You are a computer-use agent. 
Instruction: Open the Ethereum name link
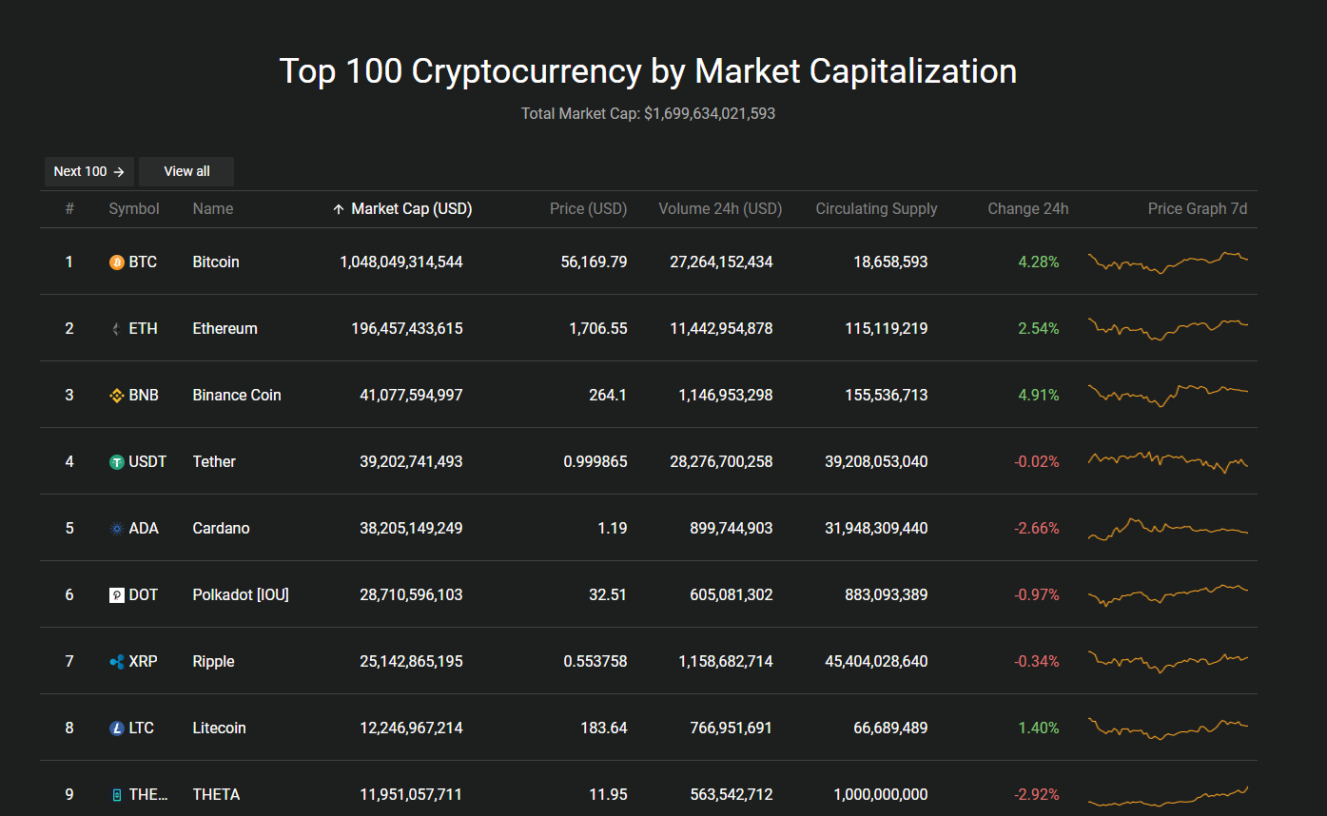(x=224, y=328)
